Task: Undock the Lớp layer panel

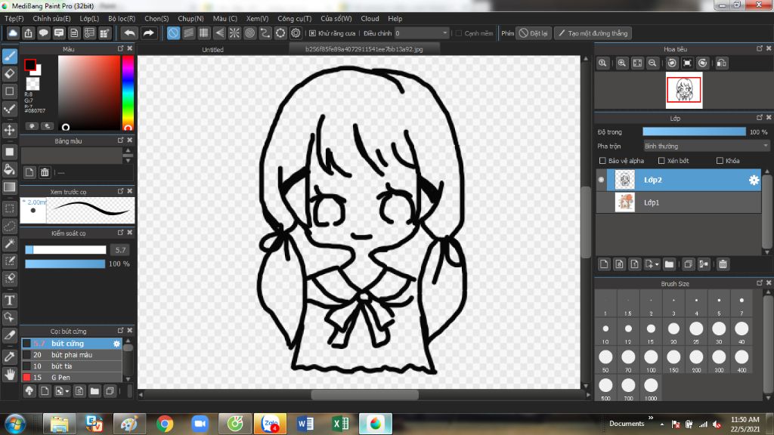Action: coord(759,117)
